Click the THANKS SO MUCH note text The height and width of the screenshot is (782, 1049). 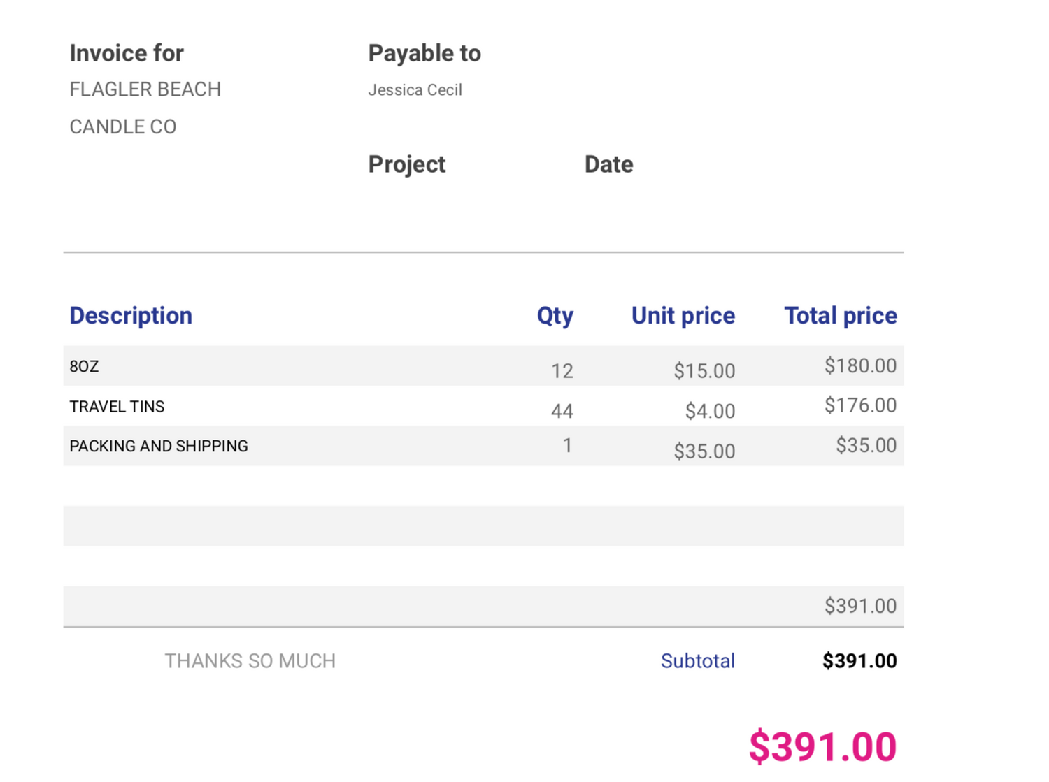[250, 661]
